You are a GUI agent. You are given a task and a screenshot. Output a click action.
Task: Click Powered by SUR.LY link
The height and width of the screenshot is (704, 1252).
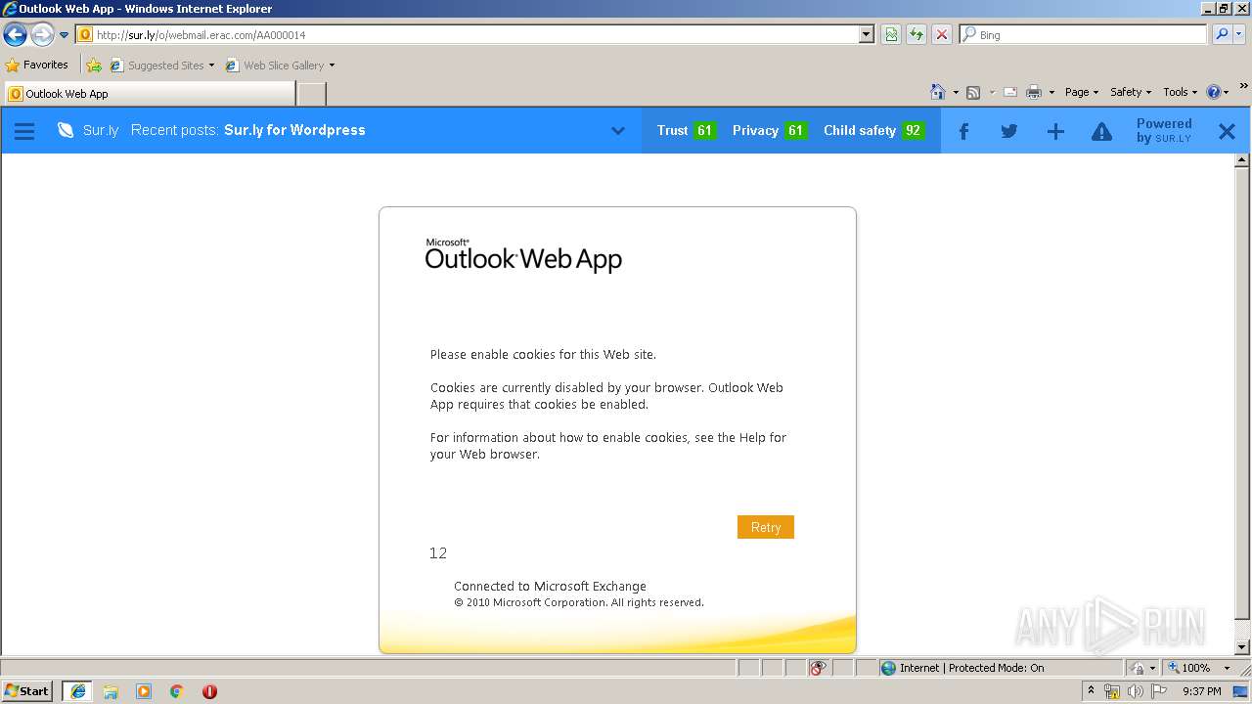(x=1164, y=131)
